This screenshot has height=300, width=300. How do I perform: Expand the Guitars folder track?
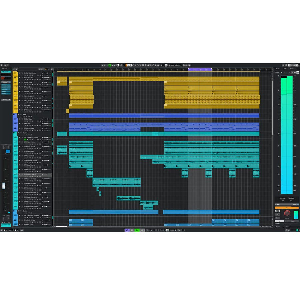pos(14,133)
